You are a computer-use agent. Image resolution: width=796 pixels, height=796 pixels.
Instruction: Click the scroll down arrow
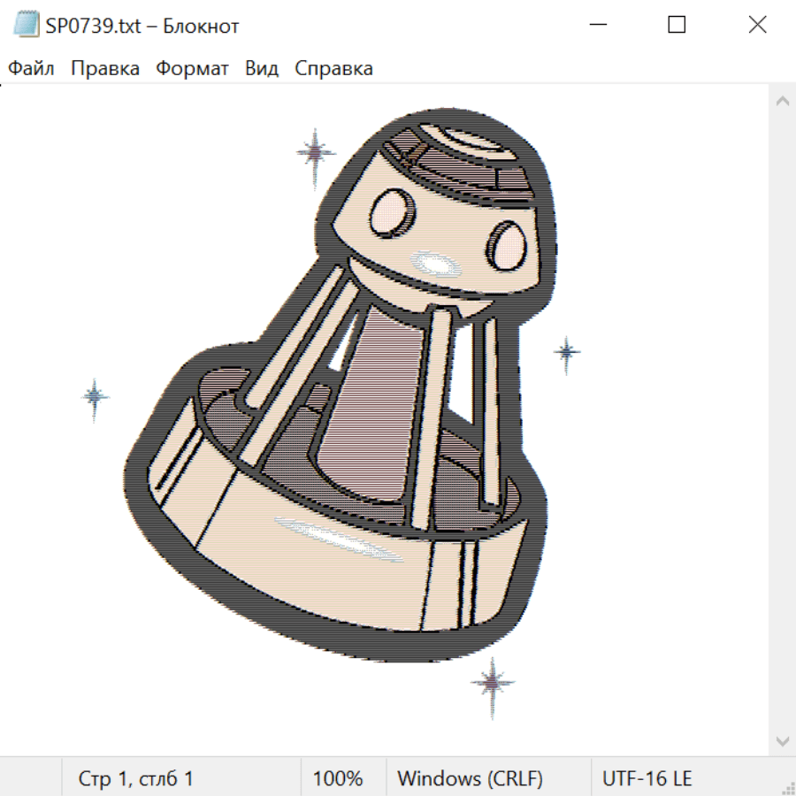click(x=782, y=740)
